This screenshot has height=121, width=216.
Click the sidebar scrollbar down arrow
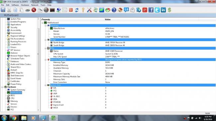pyautogui.click(x=38, y=110)
